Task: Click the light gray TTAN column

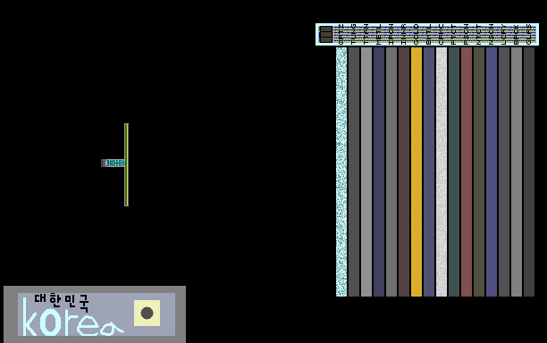Action: tap(366, 171)
